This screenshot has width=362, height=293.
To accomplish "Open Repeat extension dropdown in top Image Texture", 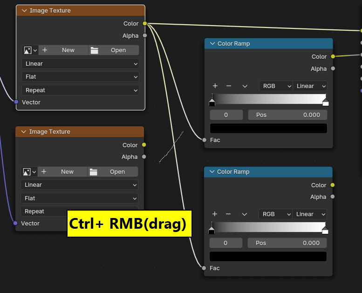I will coord(80,90).
